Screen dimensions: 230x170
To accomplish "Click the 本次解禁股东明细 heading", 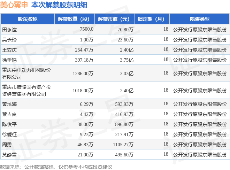I will [59, 5].
